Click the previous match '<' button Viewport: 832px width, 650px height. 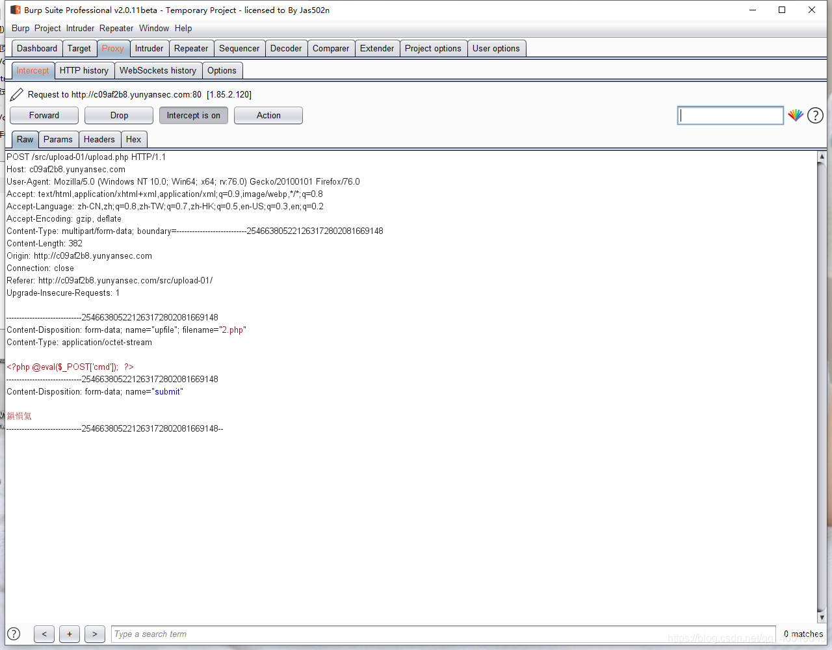point(44,634)
